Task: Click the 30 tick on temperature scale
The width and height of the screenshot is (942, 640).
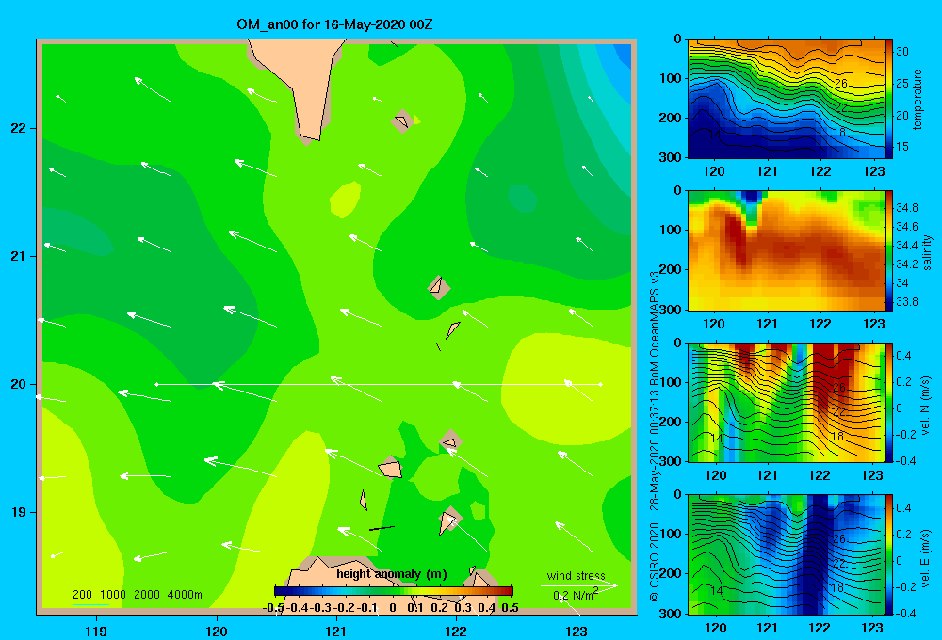Action: (901, 52)
